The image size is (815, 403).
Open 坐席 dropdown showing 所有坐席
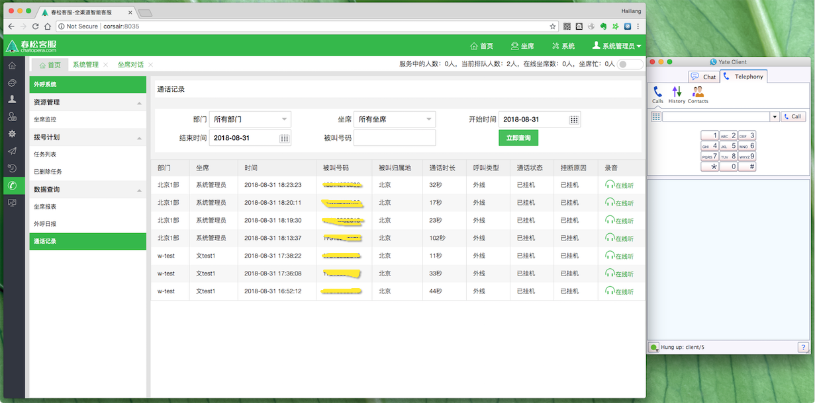coord(395,120)
